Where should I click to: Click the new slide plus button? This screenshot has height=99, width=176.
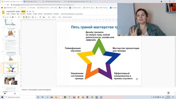[3, 17]
